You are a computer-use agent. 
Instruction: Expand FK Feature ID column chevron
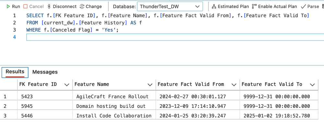(67, 85)
